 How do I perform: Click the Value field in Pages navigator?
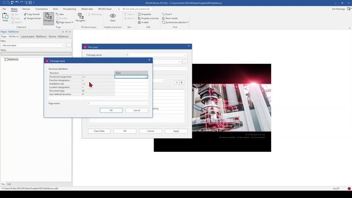36,54
